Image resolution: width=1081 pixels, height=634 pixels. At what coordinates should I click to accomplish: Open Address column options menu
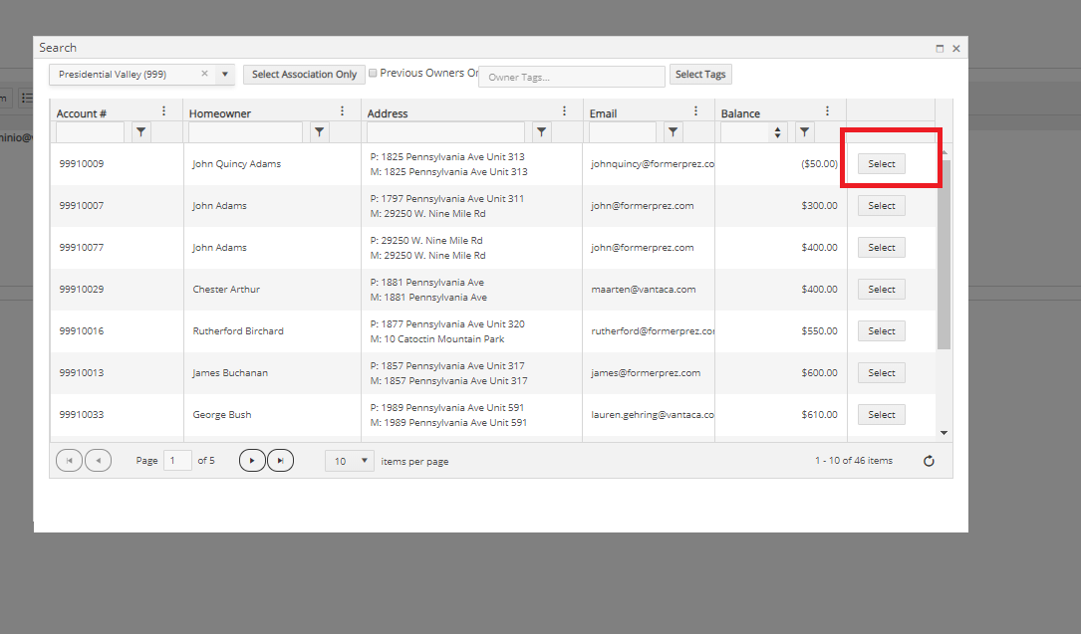pos(564,110)
